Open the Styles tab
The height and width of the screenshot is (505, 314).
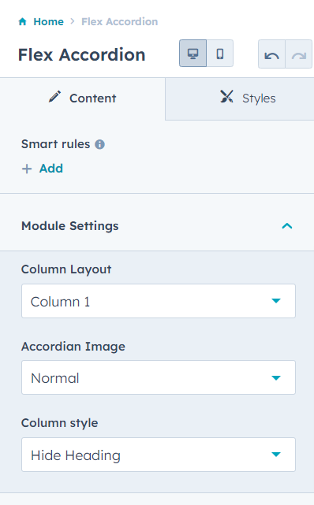click(240, 98)
